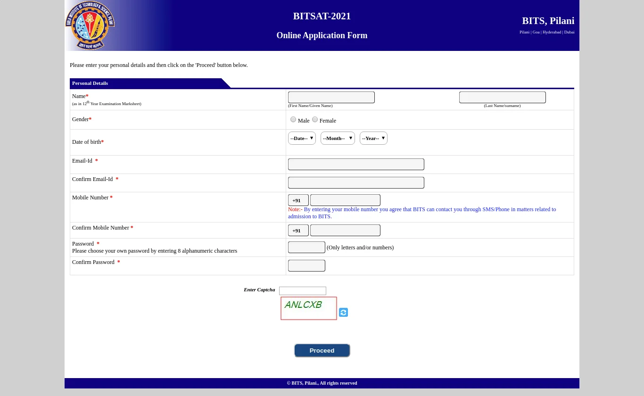Viewport: 644px width, 396px height.
Task: Click the +91 country code for Mobile Number
Action: pos(298,200)
